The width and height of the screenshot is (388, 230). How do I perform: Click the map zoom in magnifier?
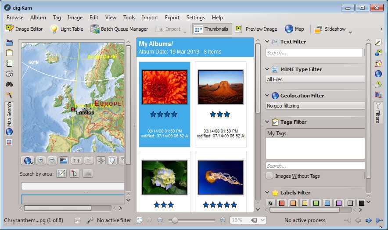click(x=40, y=161)
